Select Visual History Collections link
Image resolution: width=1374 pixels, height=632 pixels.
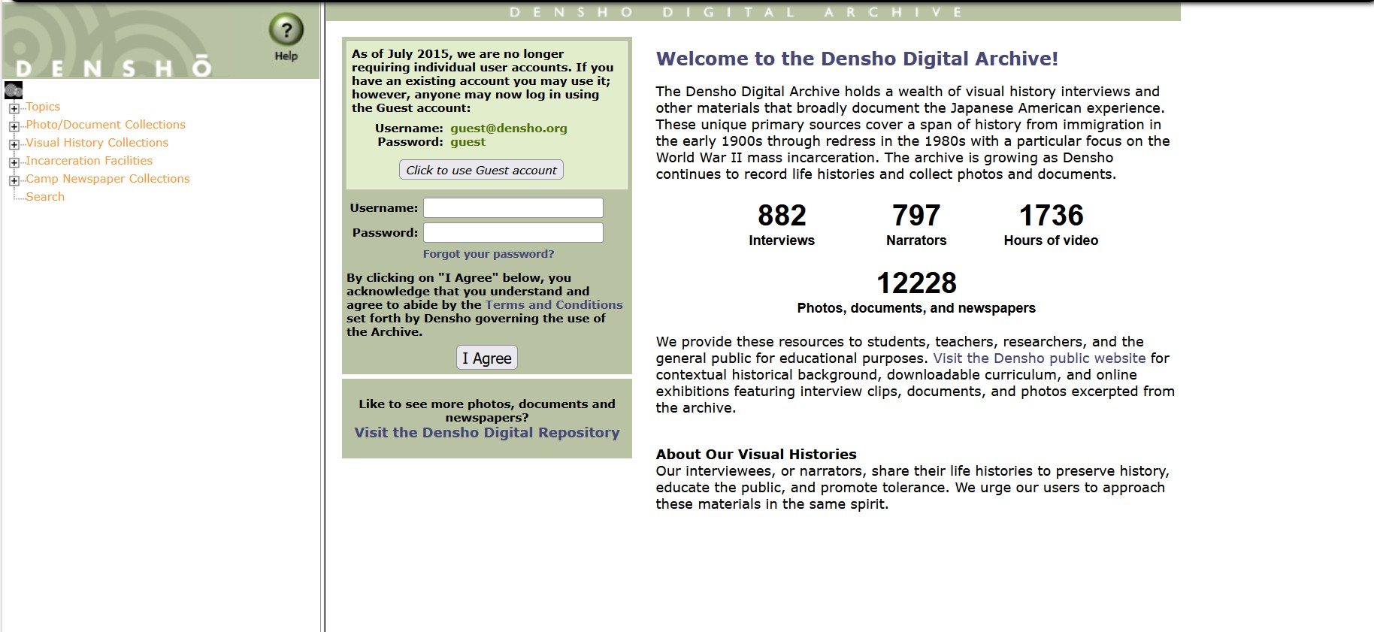(97, 143)
